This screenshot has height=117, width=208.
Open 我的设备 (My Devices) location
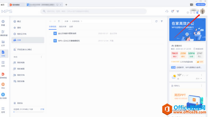coord(21,81)
